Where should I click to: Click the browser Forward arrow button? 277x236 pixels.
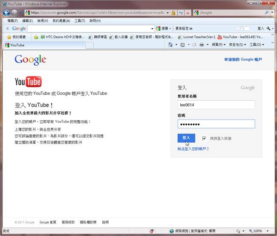(x=14, y=12)
